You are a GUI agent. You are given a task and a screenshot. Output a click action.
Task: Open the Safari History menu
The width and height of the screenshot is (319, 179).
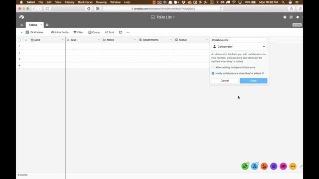point(70,2)
